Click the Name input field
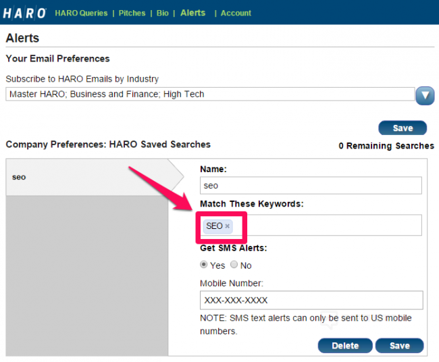Image resolution: width=439 pixels, height=362 pixels. click(311, 185)
